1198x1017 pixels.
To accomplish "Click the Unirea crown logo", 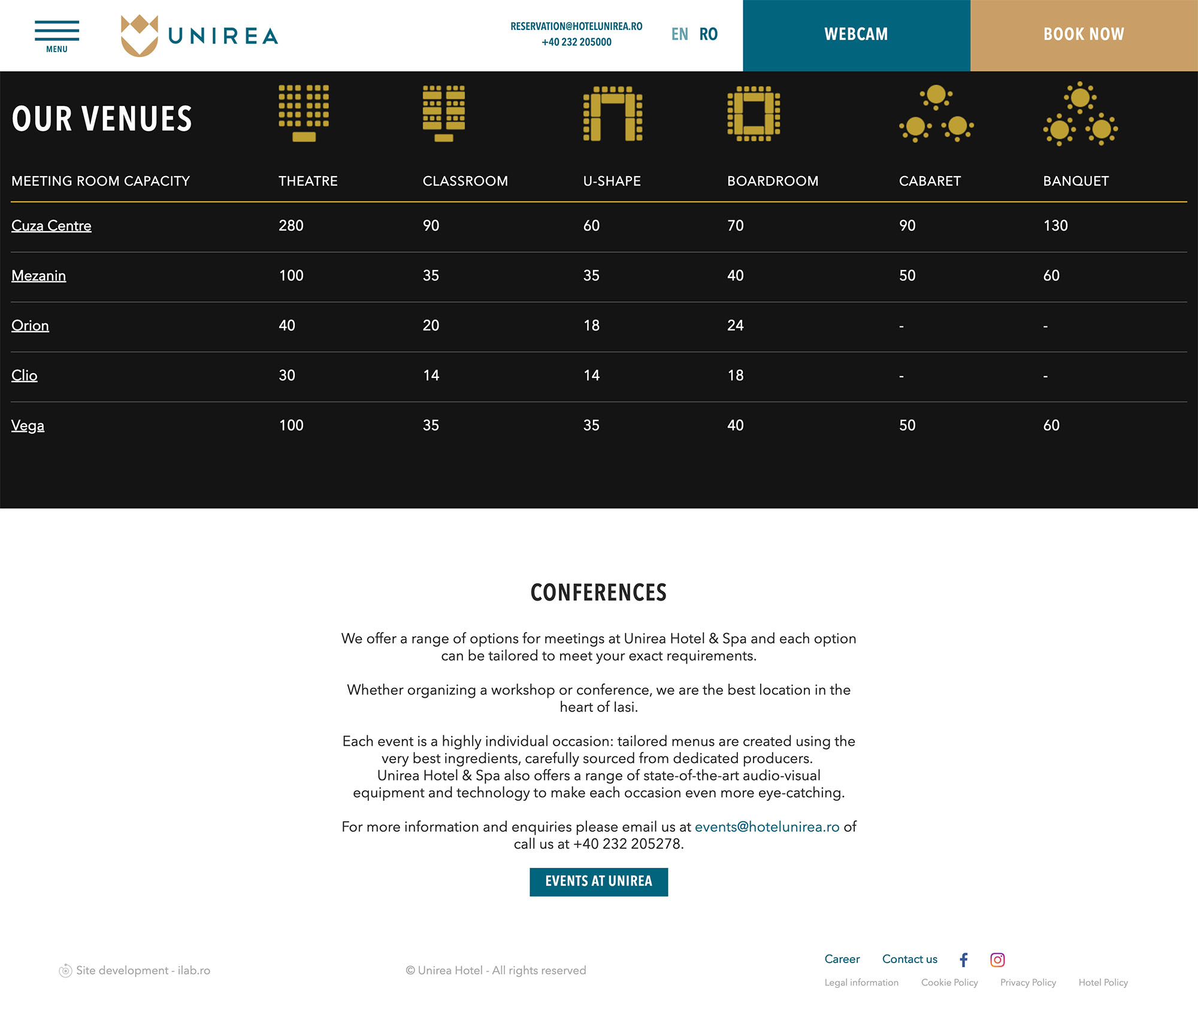I will tap(140, 35).
